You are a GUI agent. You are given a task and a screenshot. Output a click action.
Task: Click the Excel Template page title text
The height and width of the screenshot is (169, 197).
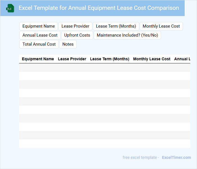point(99,8)
